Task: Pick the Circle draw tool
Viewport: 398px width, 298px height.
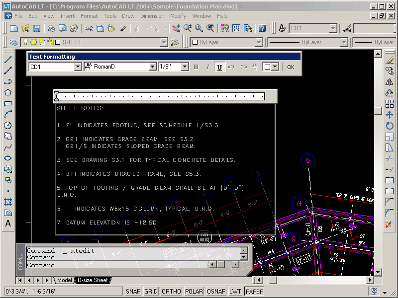Action: click(x=8, y=125)
